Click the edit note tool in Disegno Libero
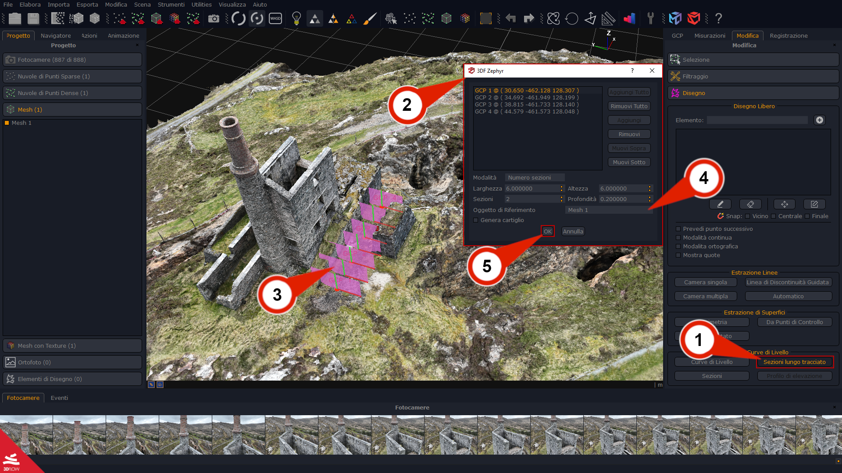 coord(814,204)
